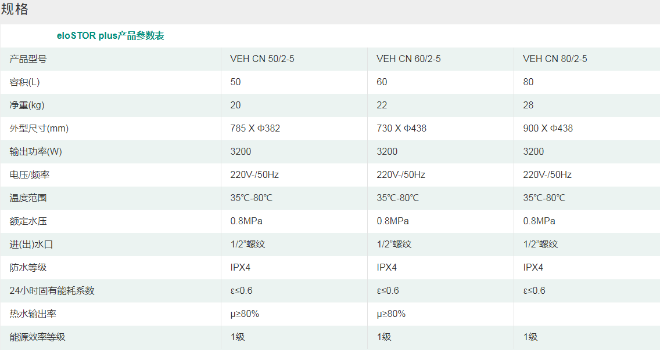Select the VEH CN 60/2-5 model header

coord(408,59)
